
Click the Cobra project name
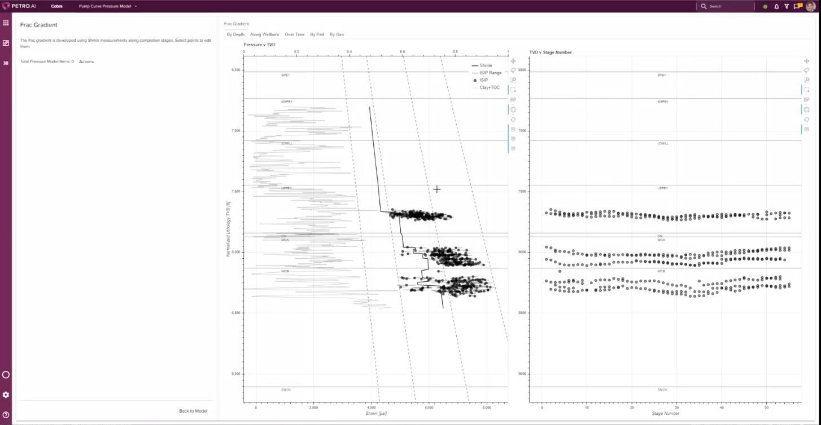tap(56, 6)
